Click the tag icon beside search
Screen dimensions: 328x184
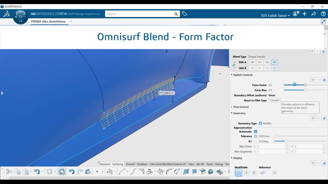click(184, 14)
